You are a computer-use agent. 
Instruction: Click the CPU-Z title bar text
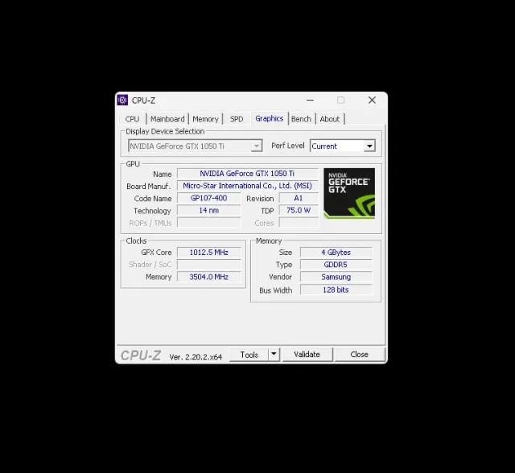pos(143,101)
